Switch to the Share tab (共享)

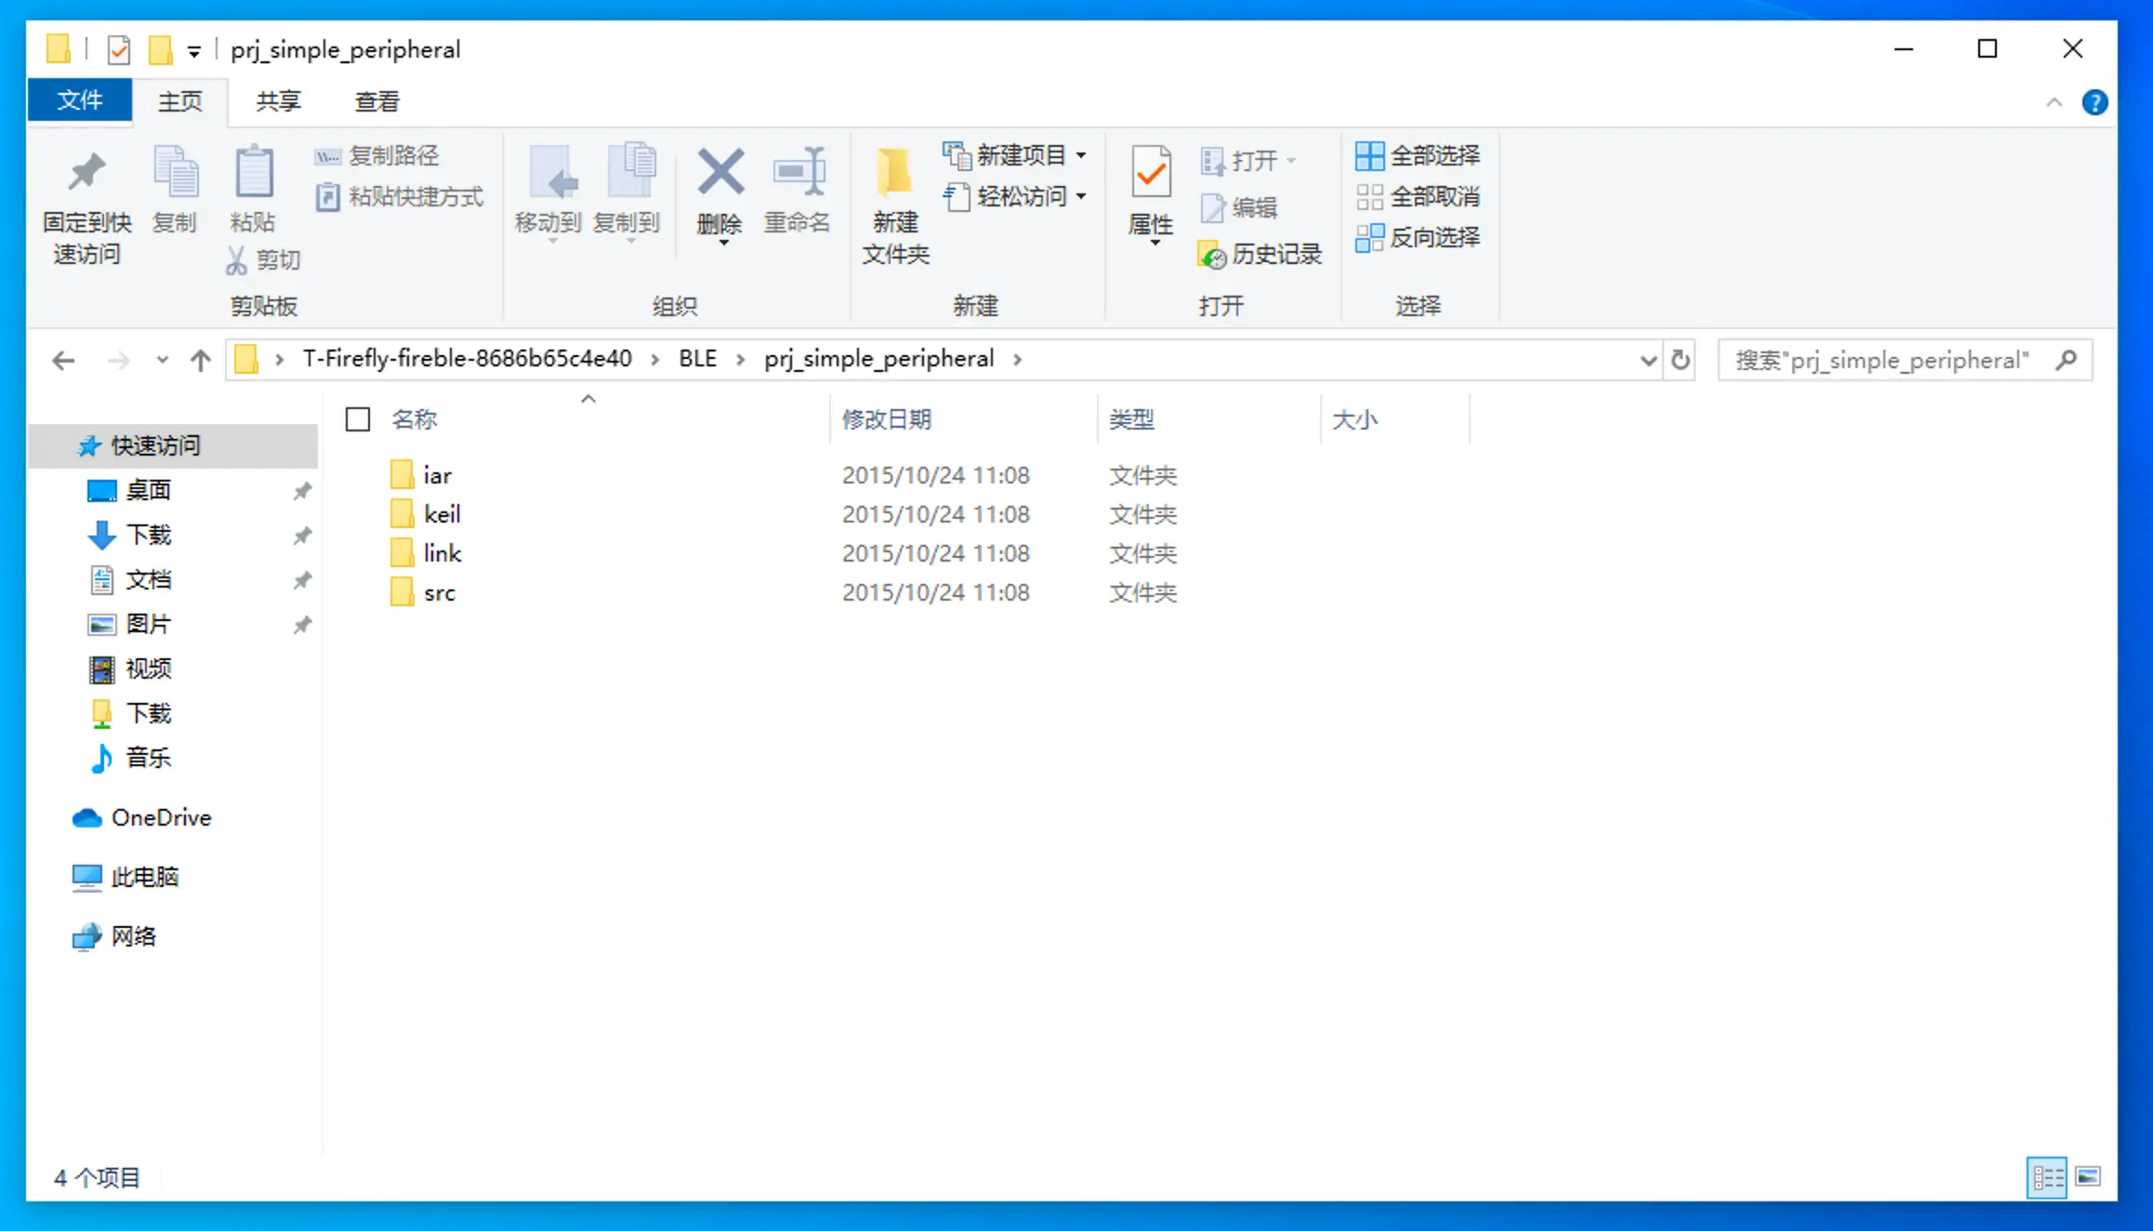(279, 101)
